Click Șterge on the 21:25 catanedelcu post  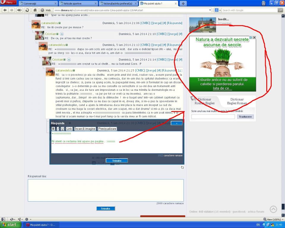(x=151, y=71)
